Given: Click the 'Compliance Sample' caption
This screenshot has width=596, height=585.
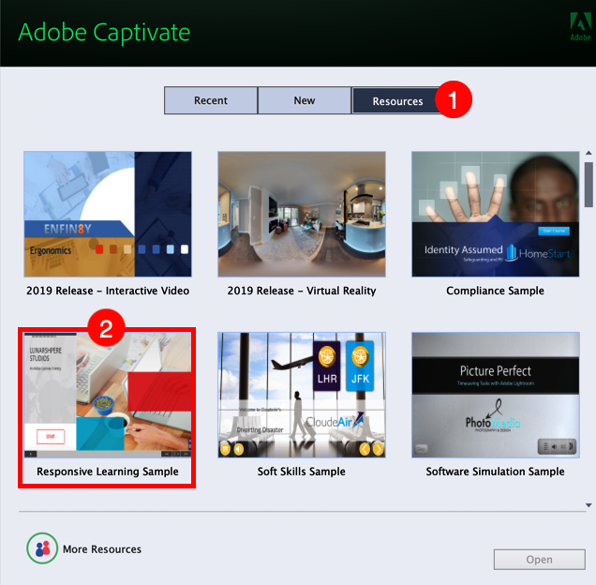Looking at the screenshot, I should coord(496,291).
